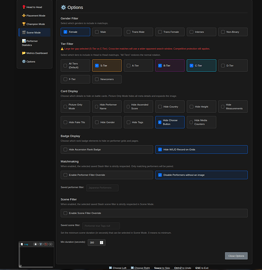Uncheck the B-Tier filter
262x270 pixels.
click(x=170, y=65)
